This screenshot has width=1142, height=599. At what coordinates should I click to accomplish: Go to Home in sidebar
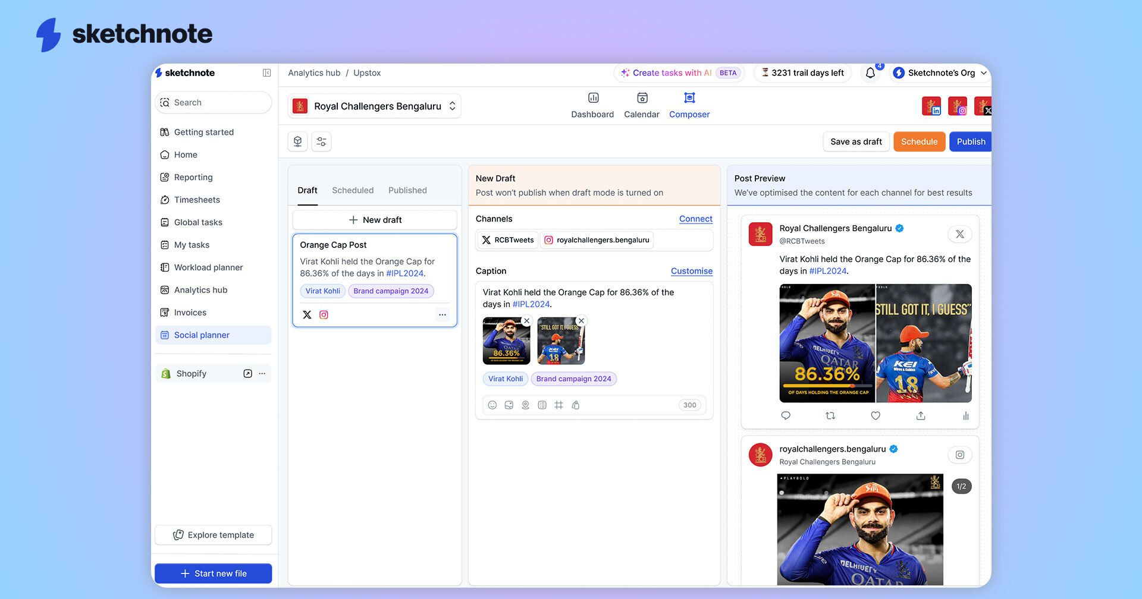click(214, 155)
